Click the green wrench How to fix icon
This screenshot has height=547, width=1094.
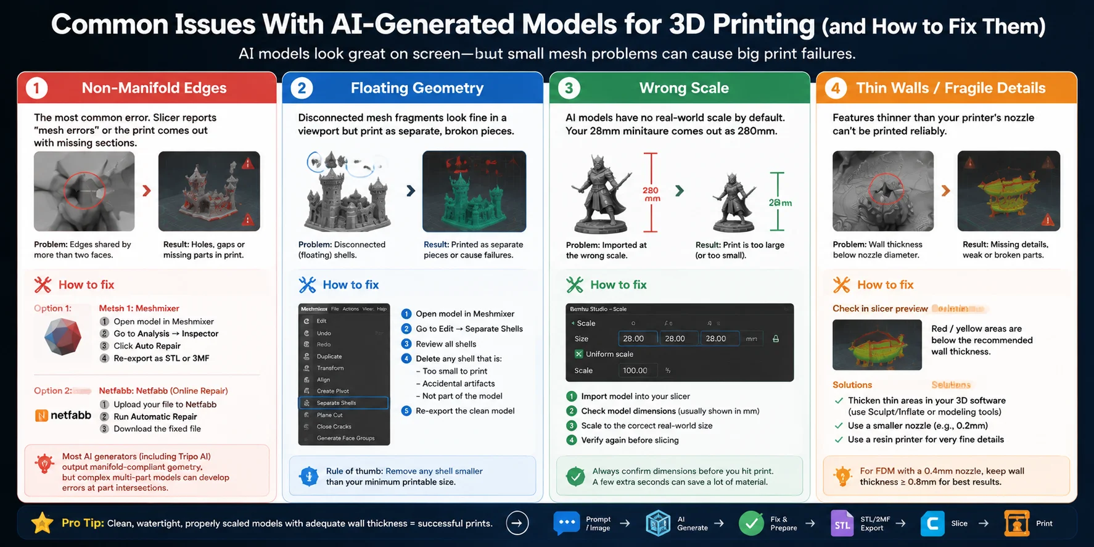(x=575, y=284)
